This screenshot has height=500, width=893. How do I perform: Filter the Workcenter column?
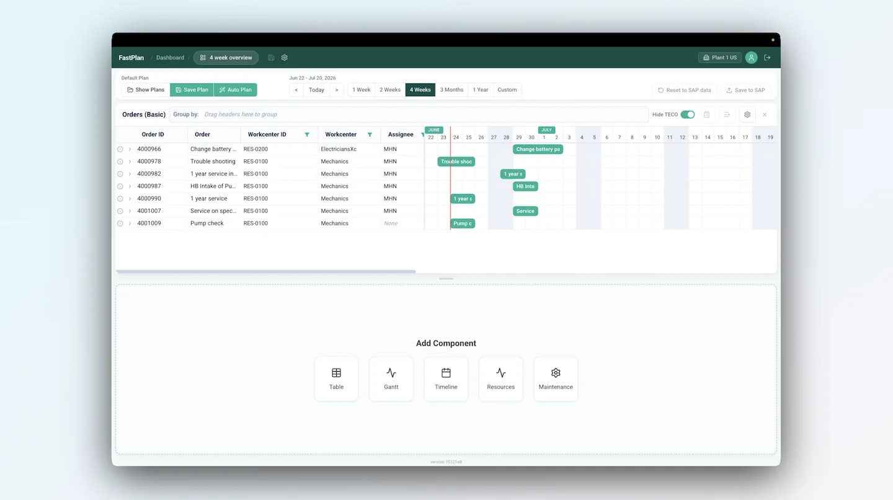click(370, 134)
